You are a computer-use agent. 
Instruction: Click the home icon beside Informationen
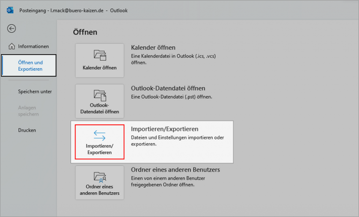(12, 46)
